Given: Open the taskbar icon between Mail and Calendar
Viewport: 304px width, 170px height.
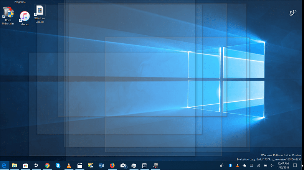Looking at the screenshot, I should pos(134,165).
